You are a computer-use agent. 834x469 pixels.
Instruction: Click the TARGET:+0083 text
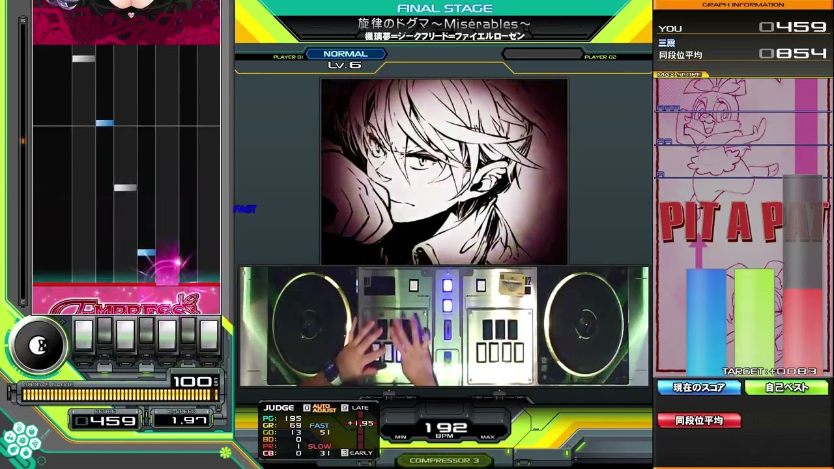(769, 371)
